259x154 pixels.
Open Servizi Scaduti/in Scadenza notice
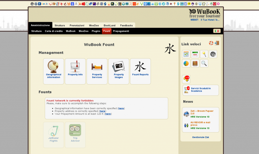point(201,90)
